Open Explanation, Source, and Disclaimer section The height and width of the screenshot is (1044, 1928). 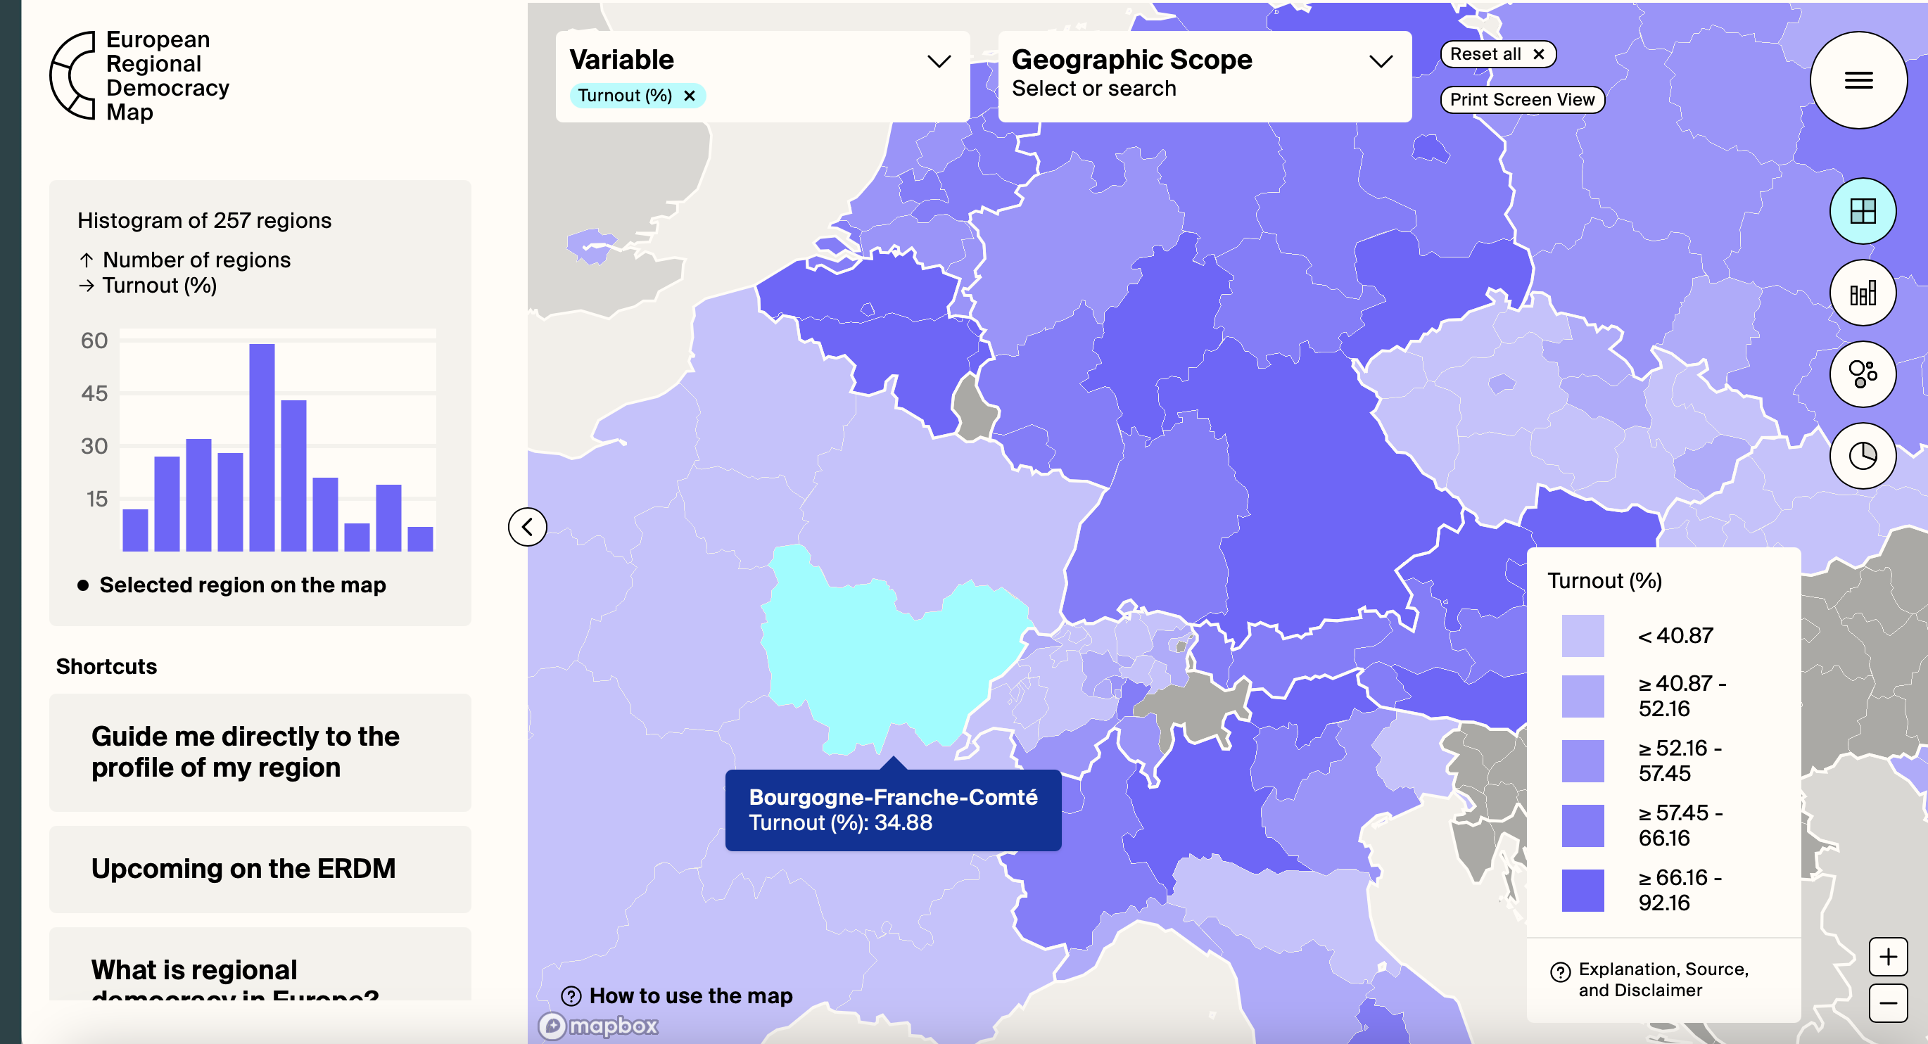point(1657,979)
